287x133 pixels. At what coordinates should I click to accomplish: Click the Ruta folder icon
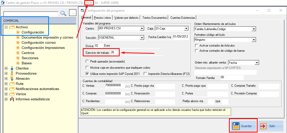click(12, 84)
